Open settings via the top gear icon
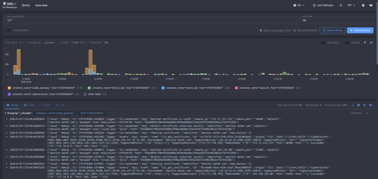 tap(363, 6)
